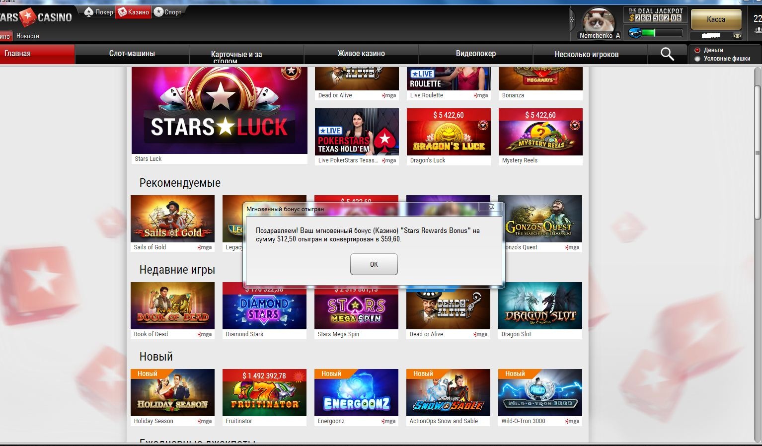Click the Nemchenko_A avatar picture
Image resolution: width=762 pixels, height=446 pixels.
(599, 20)
